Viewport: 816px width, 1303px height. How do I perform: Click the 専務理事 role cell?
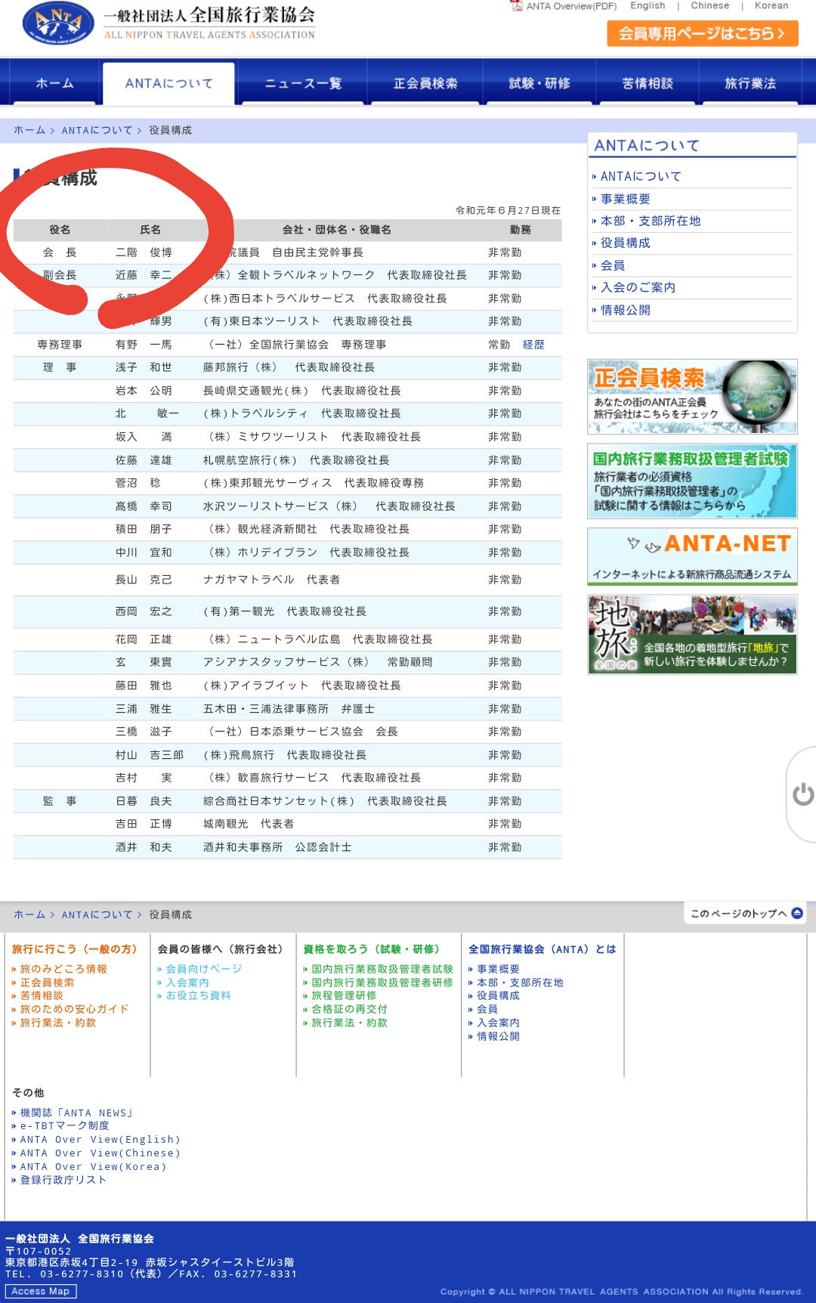click(60, 345)
